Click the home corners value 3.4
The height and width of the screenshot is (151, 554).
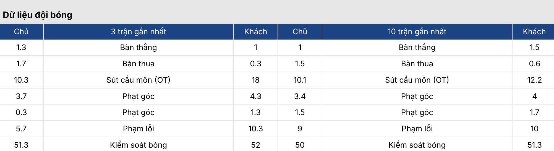click(300, 96)
